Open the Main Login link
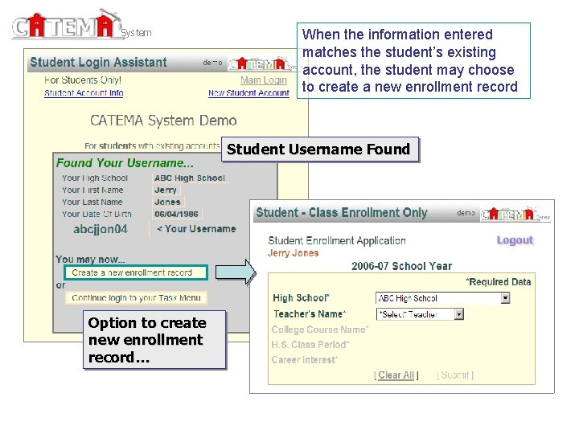The image size is (579, 434). coord(264,80)
